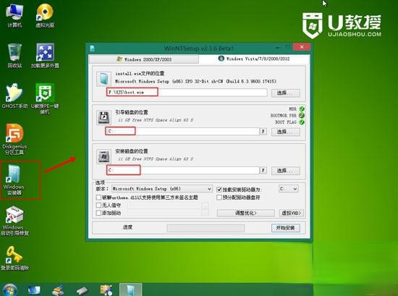Expand the C: drive letter dropdown

coord(288,189)
